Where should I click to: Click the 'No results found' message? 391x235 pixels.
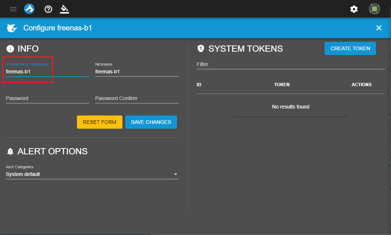tap(291, 107)
